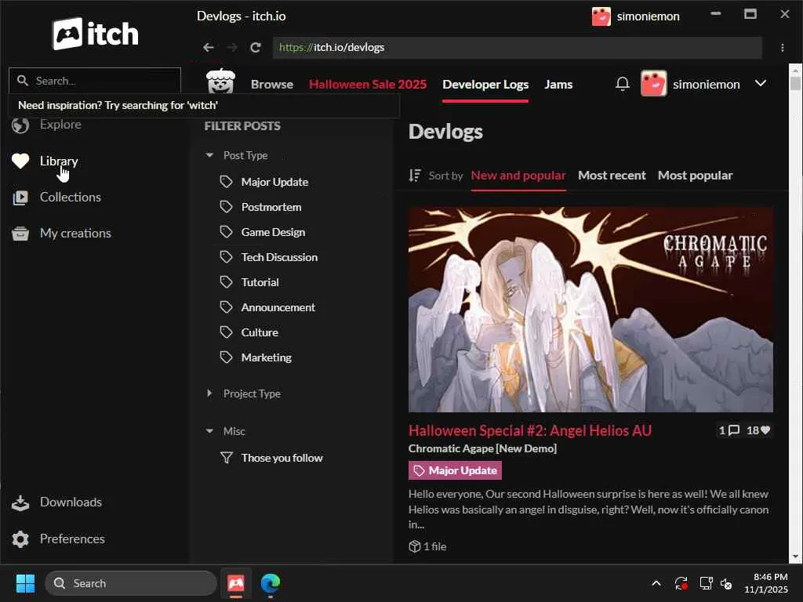This screenshot has width=803, height=602.
Task: Click the itch.io mascot logo on the page
Action: [x=220, y=82]
